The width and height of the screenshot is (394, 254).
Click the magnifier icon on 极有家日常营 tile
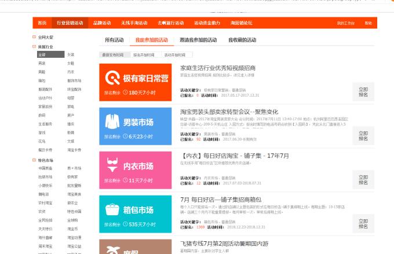[112, 78]
